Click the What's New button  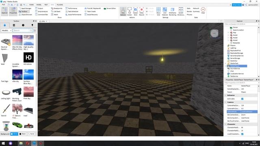pyautogui.click(x=236, y=5)
